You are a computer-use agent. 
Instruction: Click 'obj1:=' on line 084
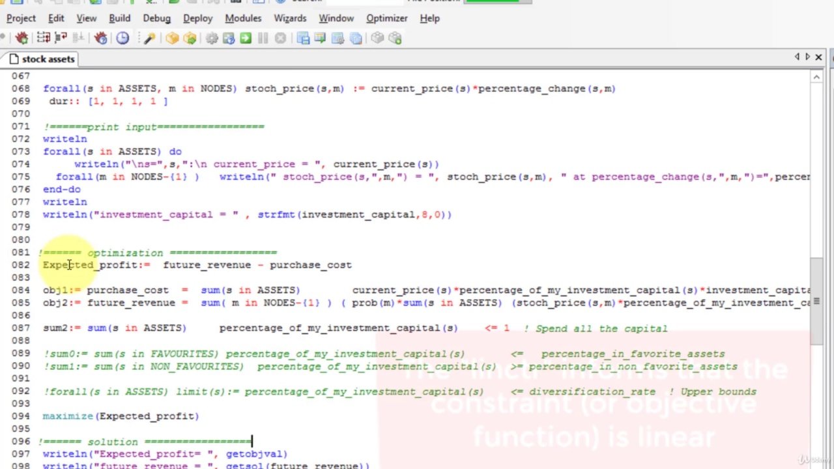pos(62,291)
